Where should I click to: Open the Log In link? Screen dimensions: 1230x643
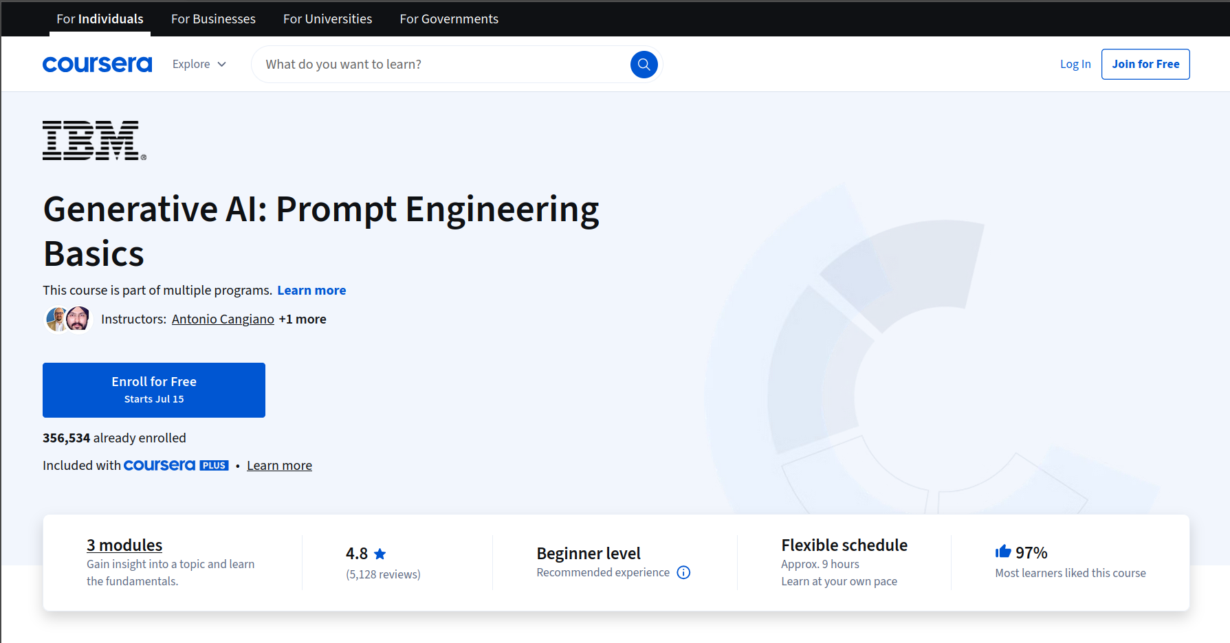pyautogui.click(x=1075, y=65)
